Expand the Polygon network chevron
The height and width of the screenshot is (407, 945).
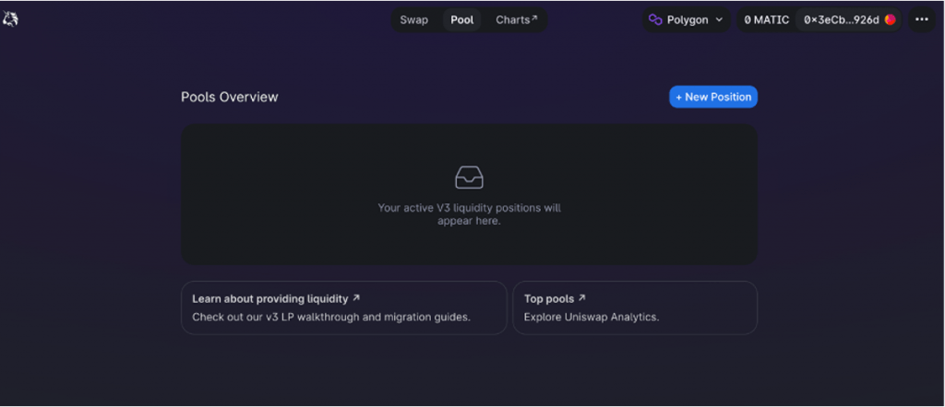[719, 19]
